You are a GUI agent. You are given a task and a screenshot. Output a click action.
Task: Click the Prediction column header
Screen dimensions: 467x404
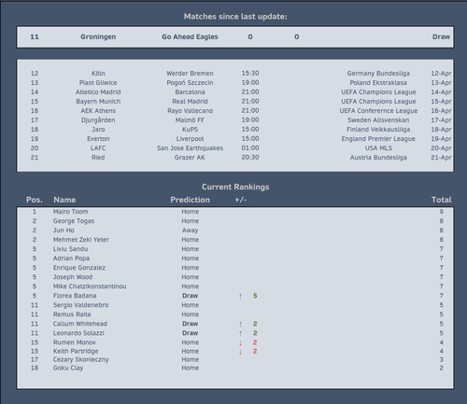pos(190,200)
